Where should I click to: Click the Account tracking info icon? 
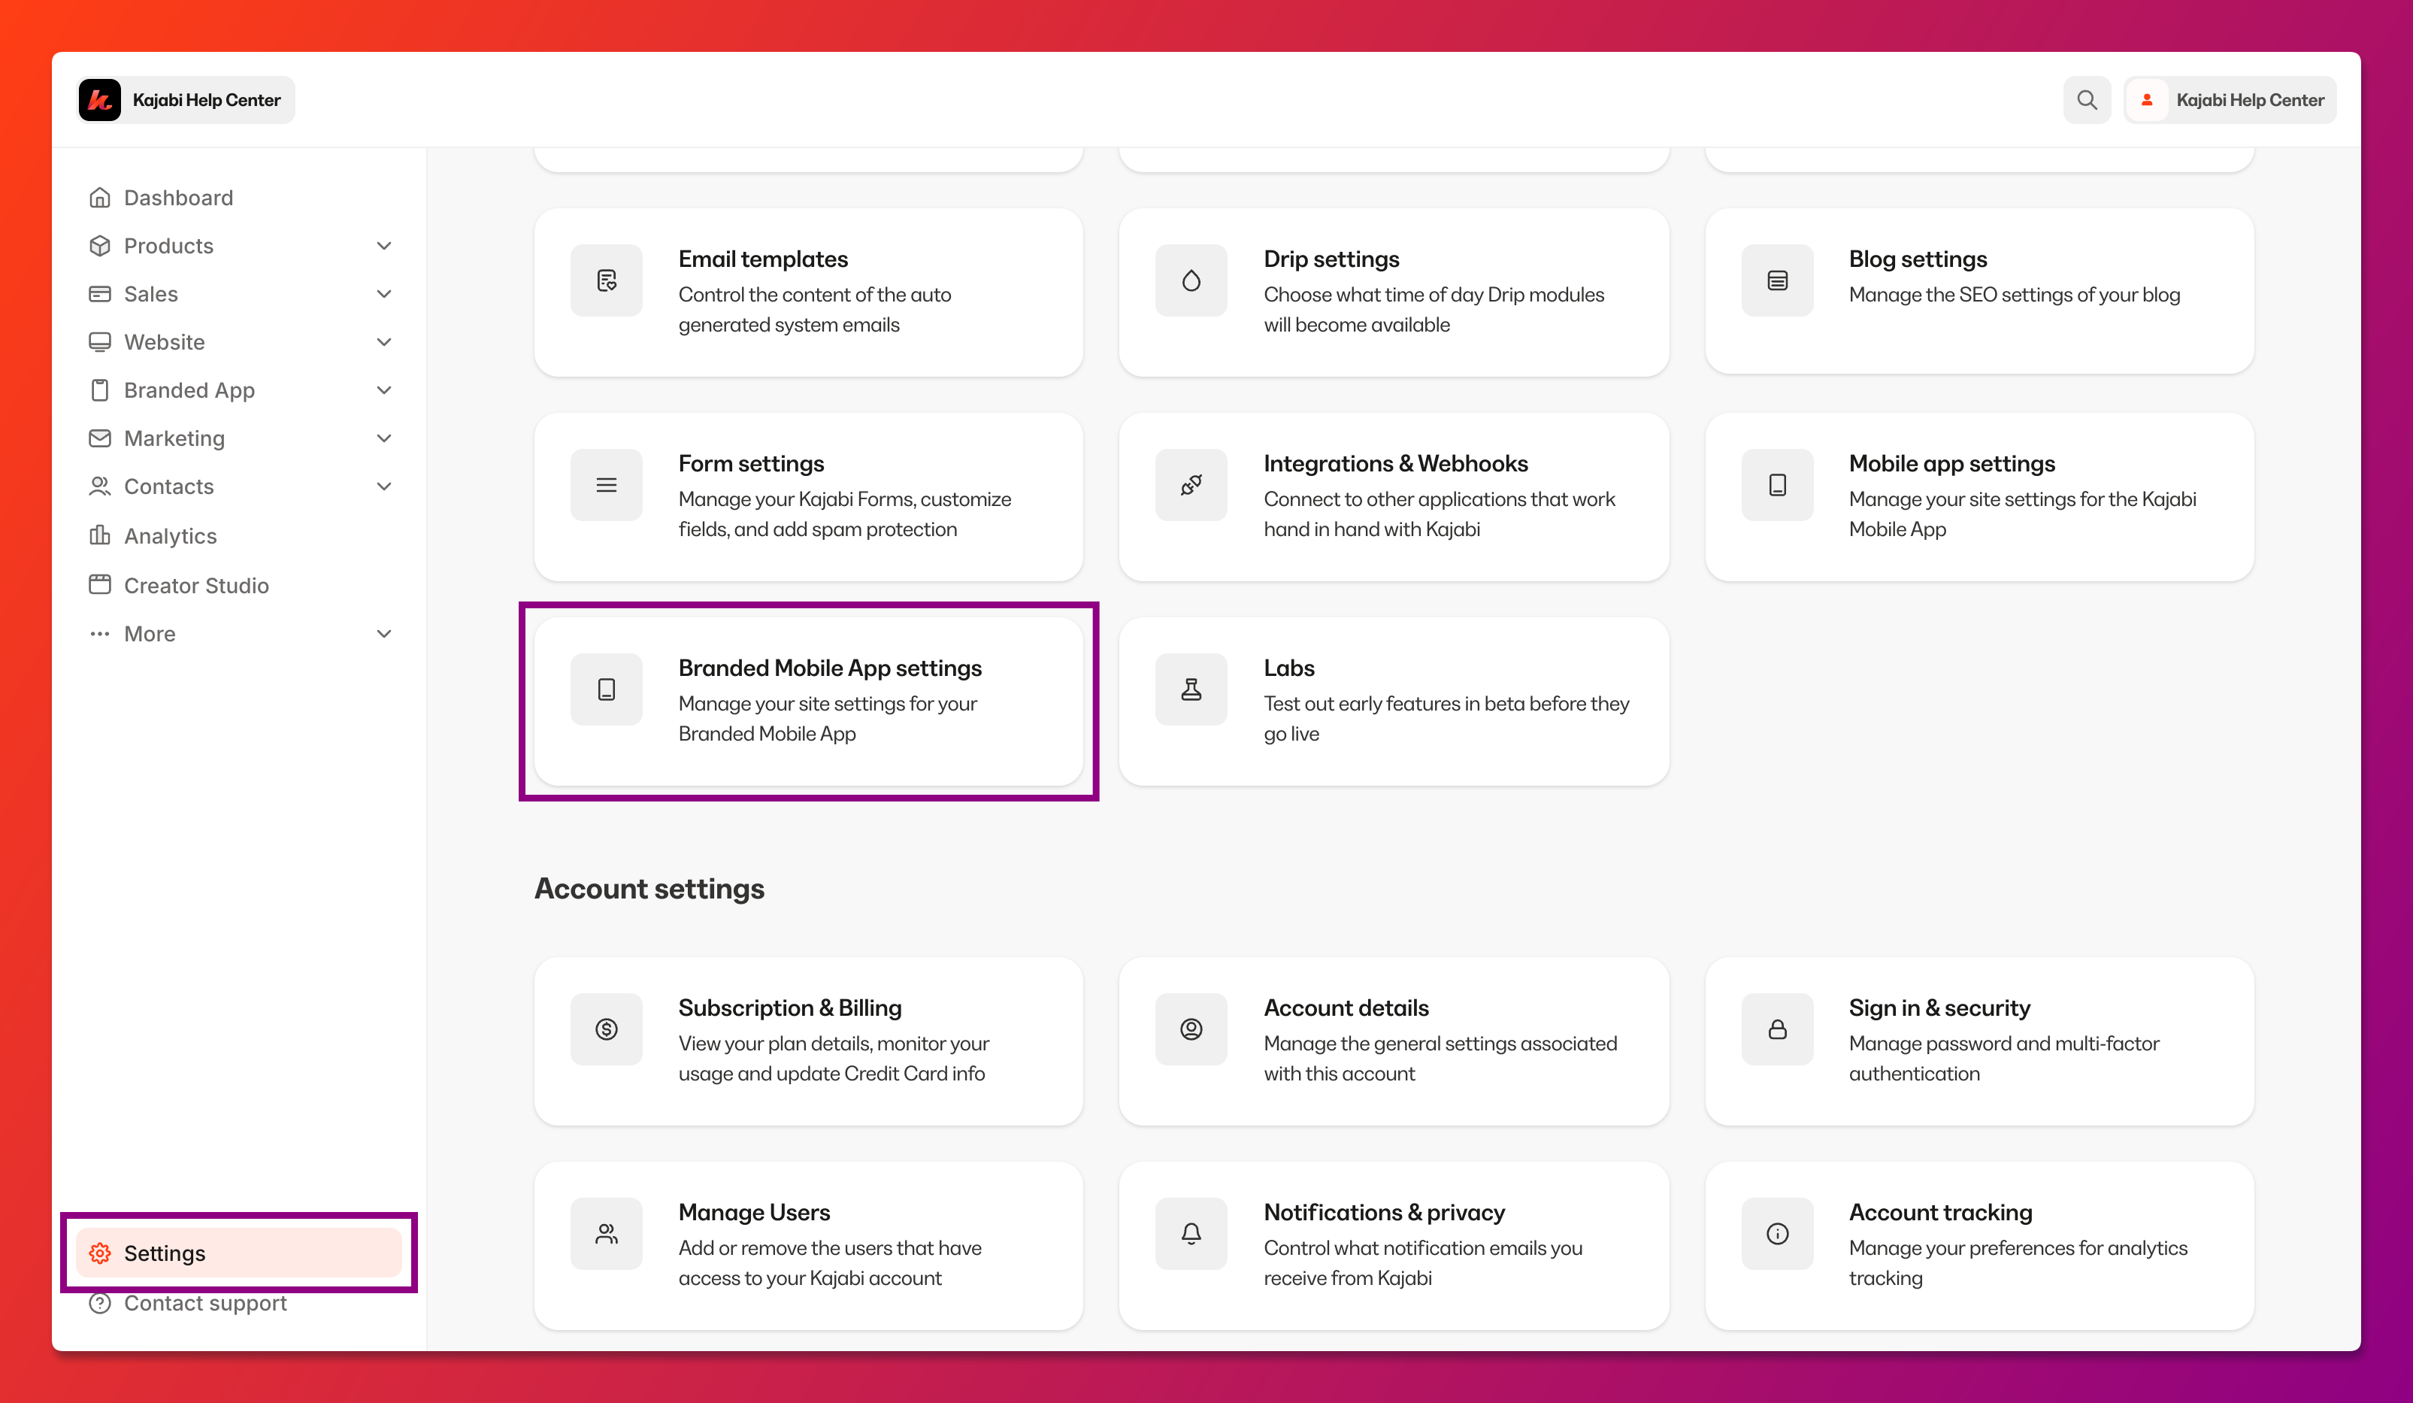[1776, 1234]
